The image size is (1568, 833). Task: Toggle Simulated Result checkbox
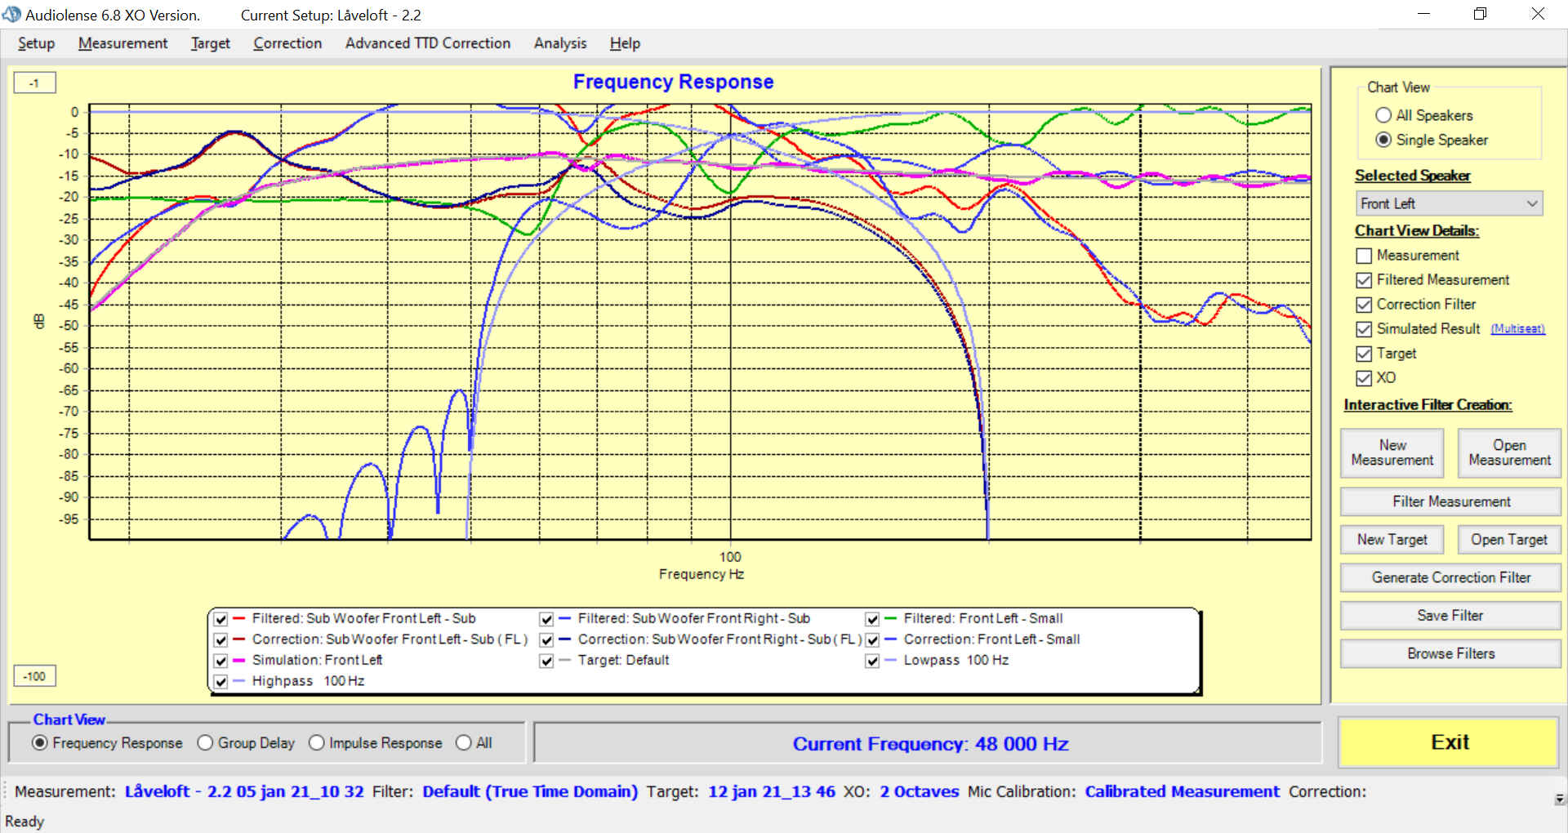(x=1364, y=329)
